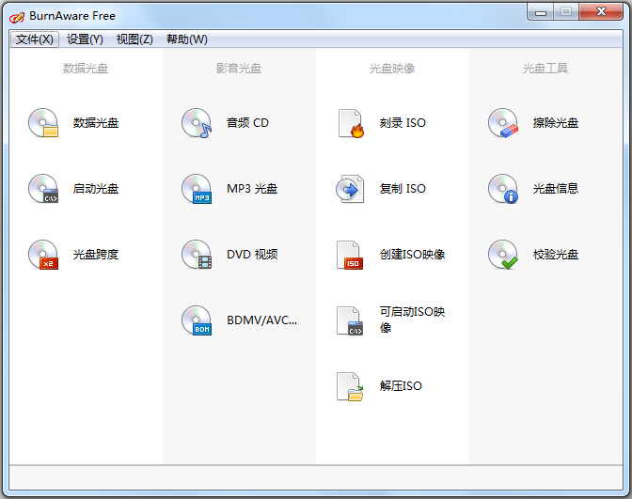Open the 帮助(W) menu

(x=187, y=39)
